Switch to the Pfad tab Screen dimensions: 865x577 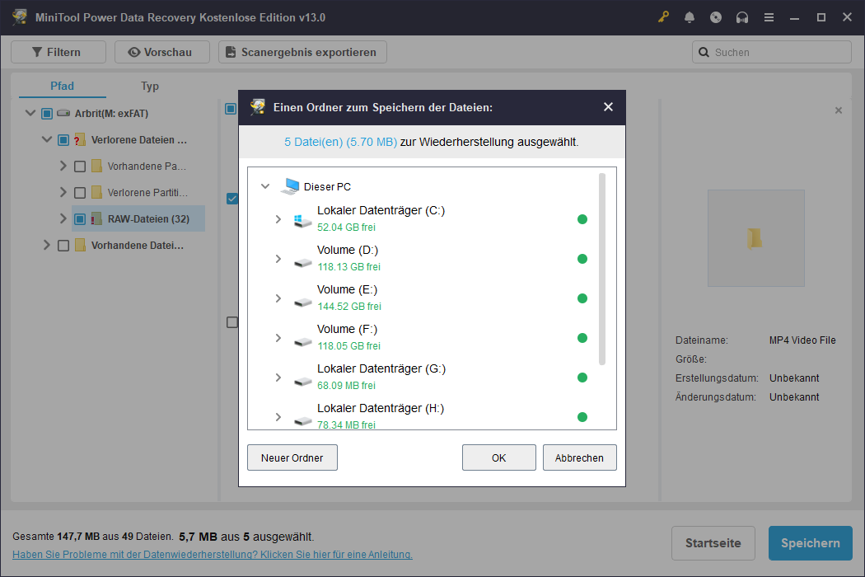click(62, 86)
